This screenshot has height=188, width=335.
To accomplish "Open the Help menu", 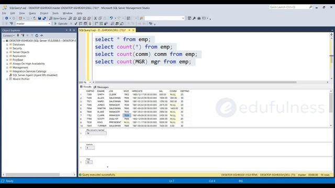I will (80, 13).
